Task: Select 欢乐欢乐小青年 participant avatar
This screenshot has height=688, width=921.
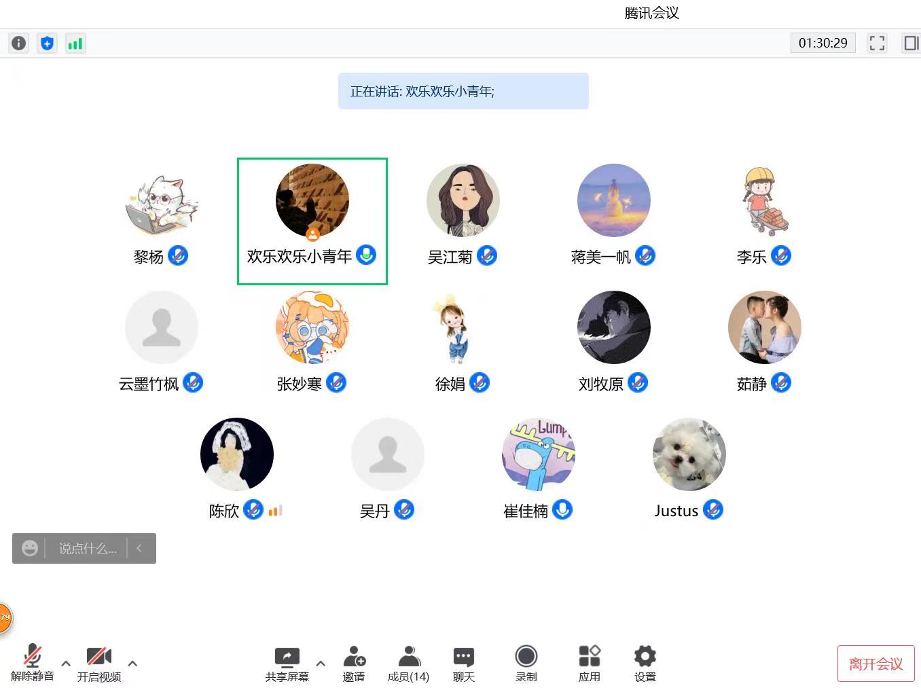Action: coord(312,200)
